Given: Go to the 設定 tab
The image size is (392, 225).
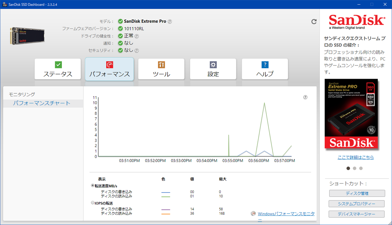Looking at the screenshot, I should coord(213,69).
